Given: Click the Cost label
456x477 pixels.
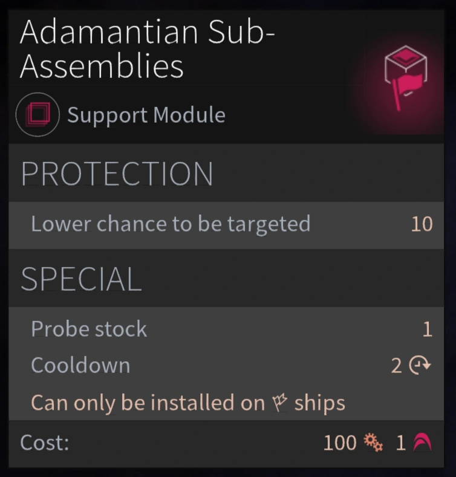Looking at the screenshot, I should pos(45,443).
